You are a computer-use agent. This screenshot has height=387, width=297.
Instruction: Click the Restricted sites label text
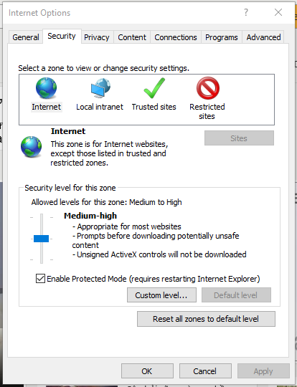(x=207, y=111)
